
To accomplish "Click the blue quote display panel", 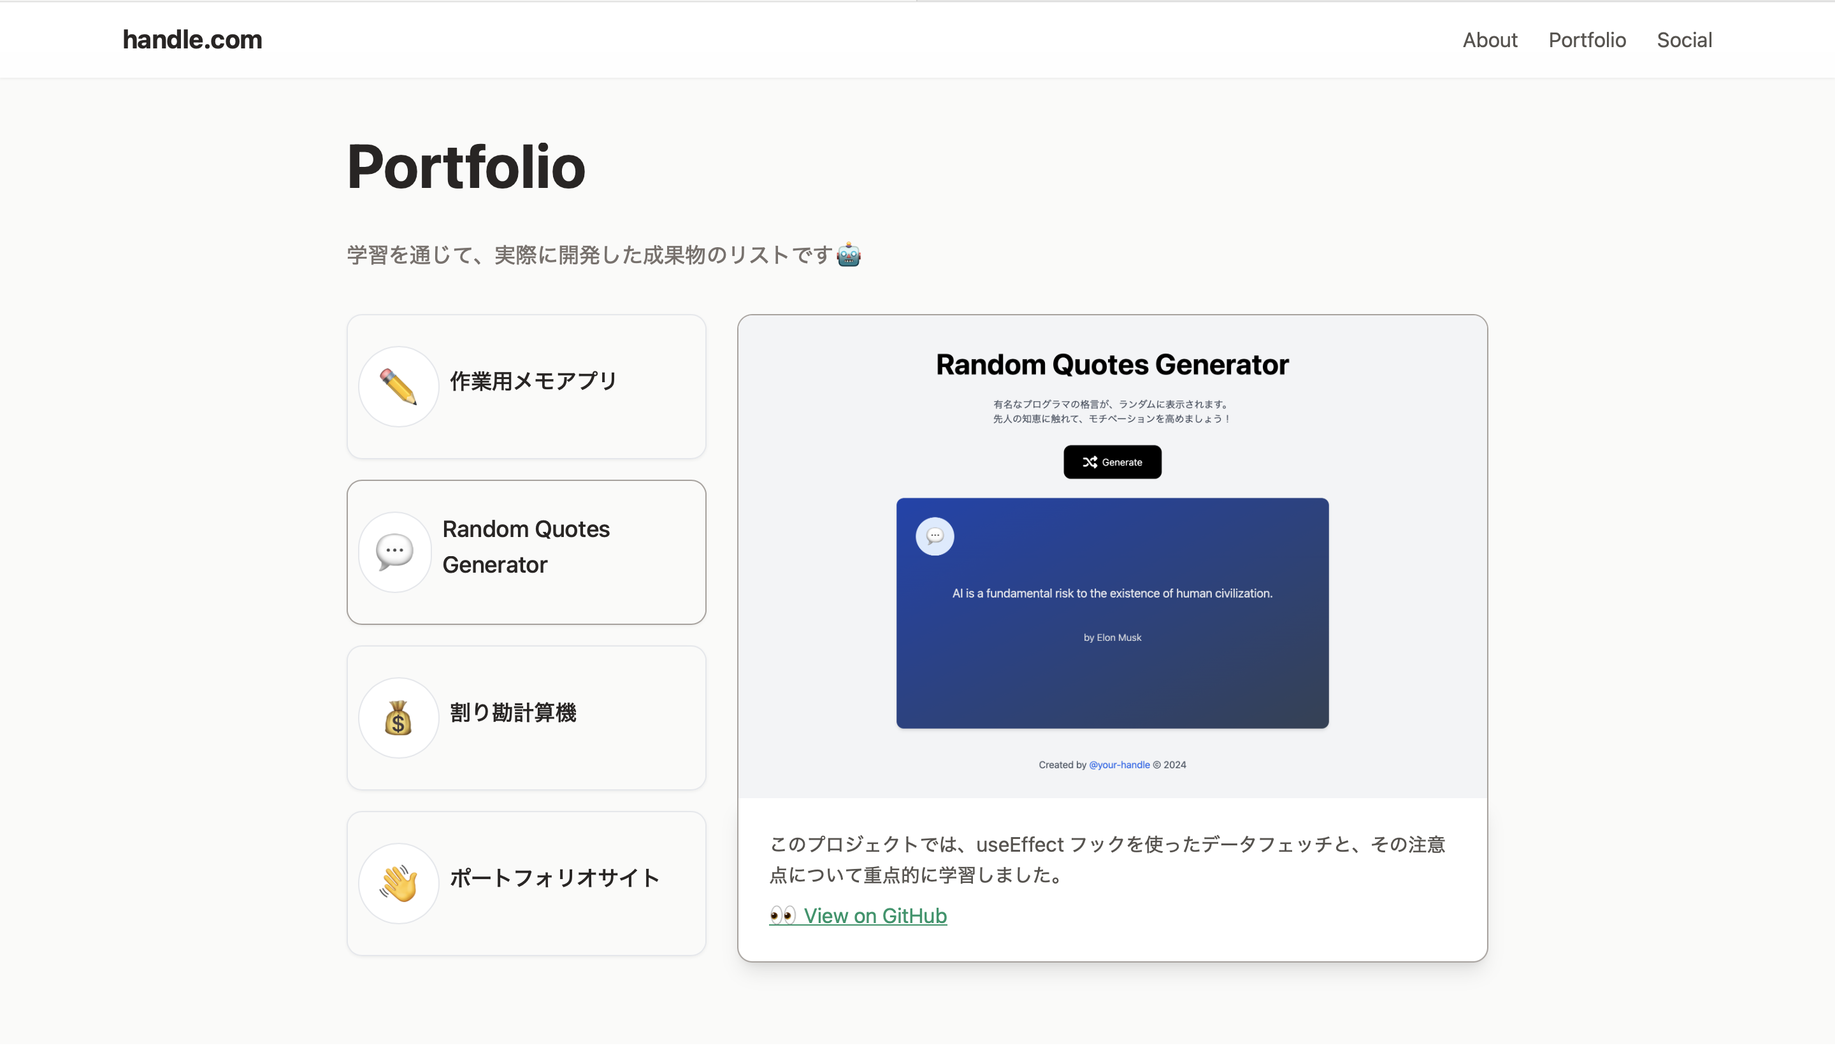I will point(1111,690).
